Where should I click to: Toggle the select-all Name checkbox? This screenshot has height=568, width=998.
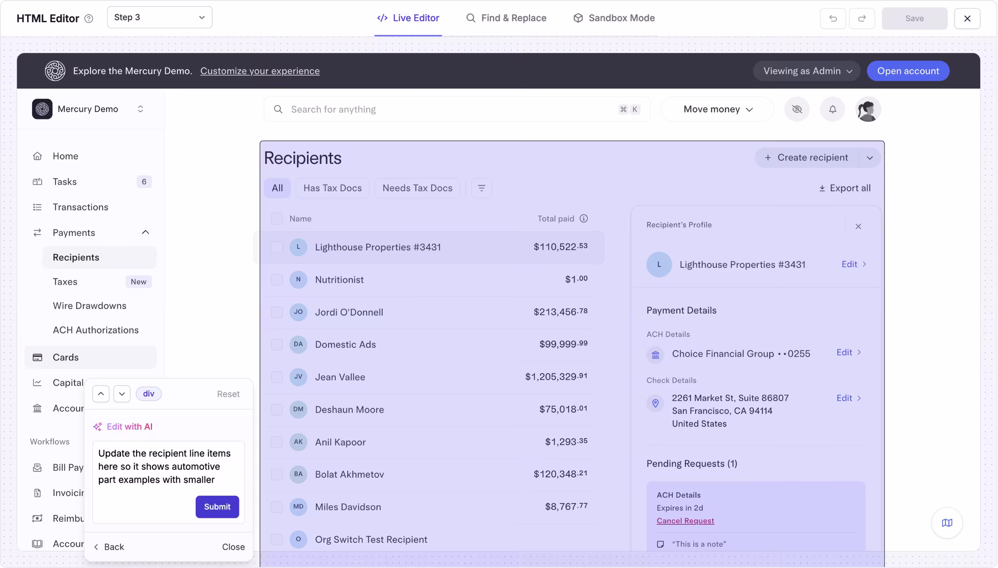click(x=277, y=218)
